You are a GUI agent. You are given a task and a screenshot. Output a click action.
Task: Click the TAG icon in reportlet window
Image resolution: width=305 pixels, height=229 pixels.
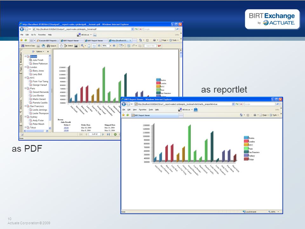click(196, 110)
